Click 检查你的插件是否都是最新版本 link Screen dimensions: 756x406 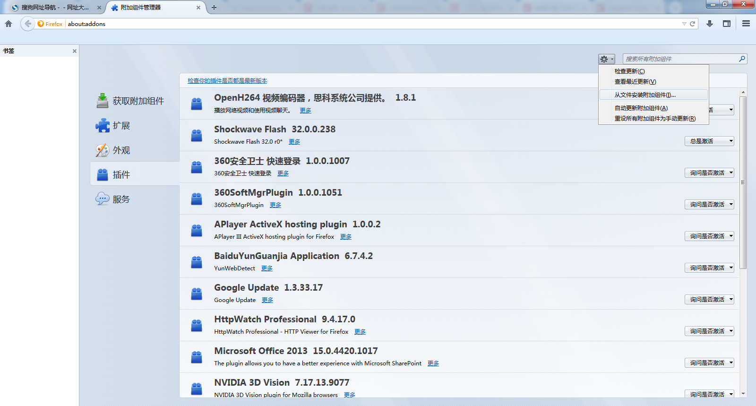(x=227, y=81)
